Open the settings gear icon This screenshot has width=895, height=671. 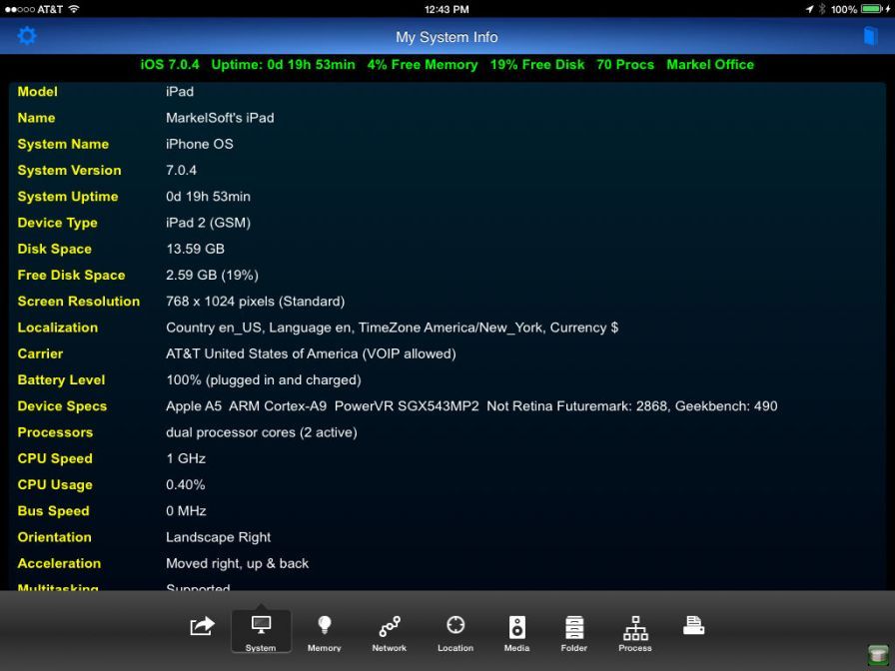coord(27,36)
